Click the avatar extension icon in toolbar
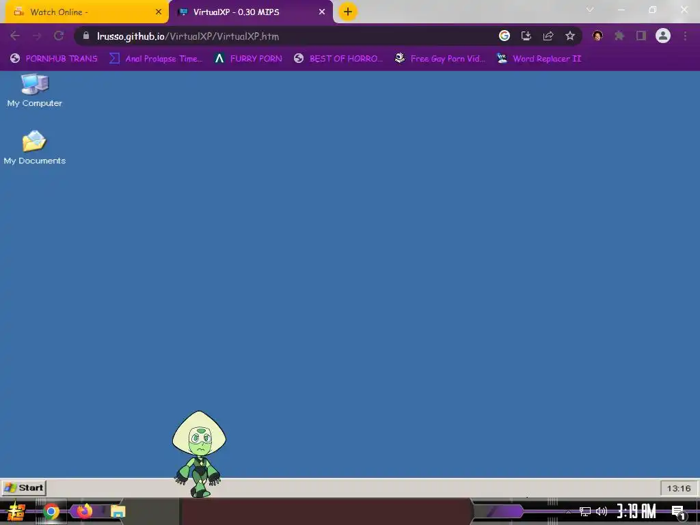The image size is (700, 525). point(597,36)
